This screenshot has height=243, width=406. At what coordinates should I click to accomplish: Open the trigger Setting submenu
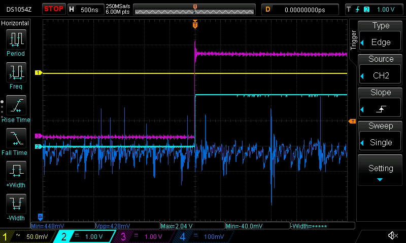(x=381, y=171)
